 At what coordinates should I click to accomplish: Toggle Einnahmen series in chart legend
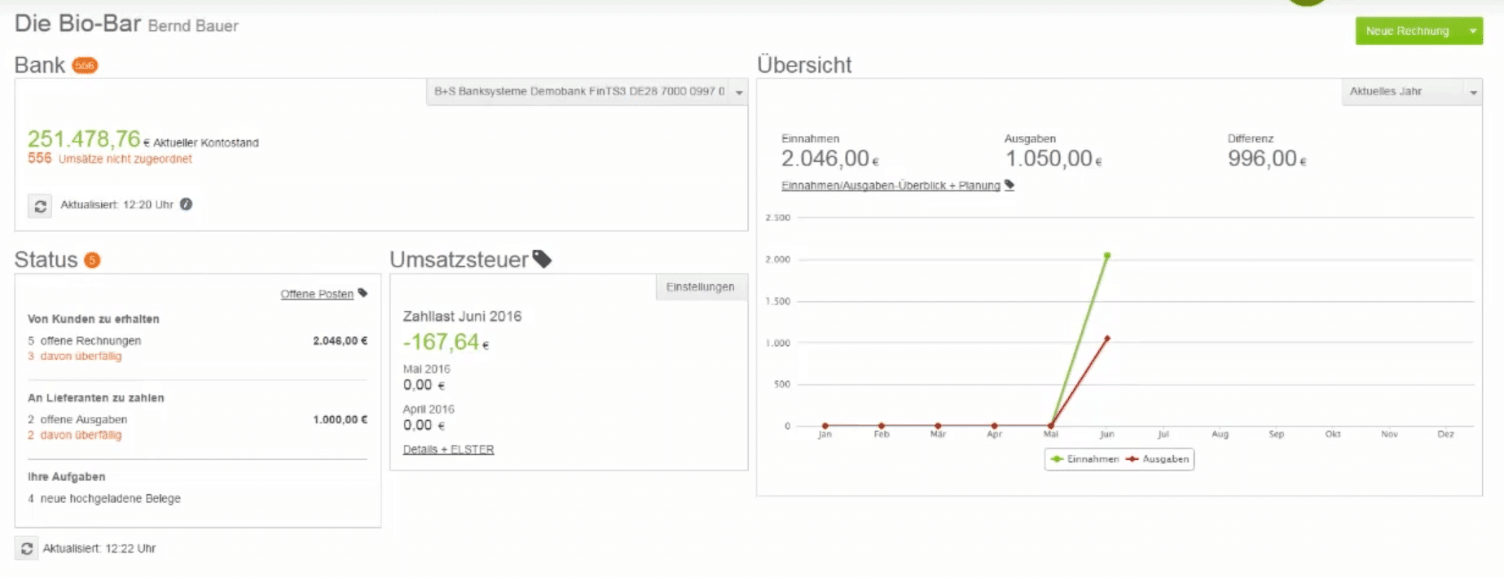[x=1084, y=459]
